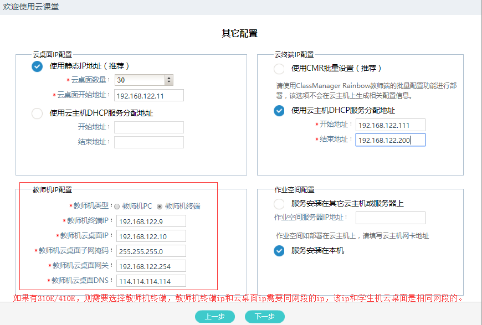Decrease 云桌面数量 with down arrow

(x=169, y=82)
